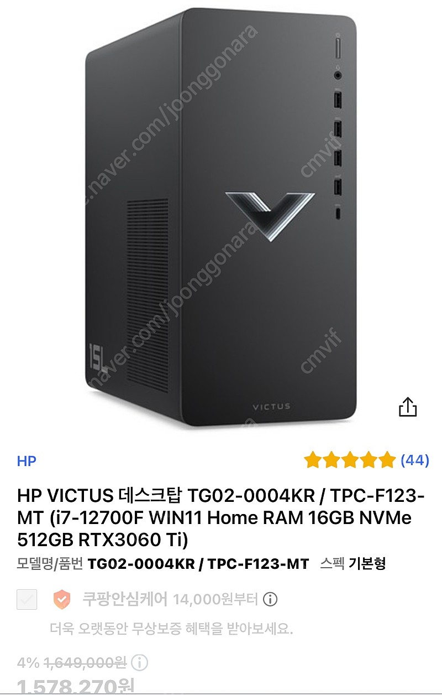Open info icon next to 1,649,000원

click(141, 663)
